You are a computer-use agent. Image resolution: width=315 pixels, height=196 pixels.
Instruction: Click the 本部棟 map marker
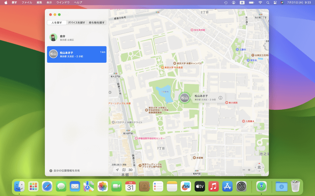tap(194, 158)
